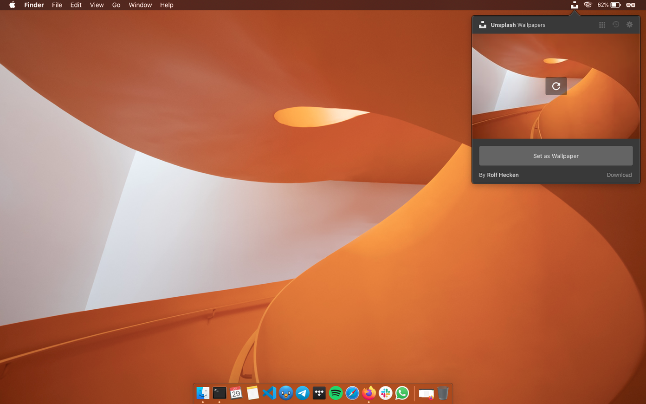This screenshot has height=404, width=646.
Task: Click the Set as Wallpaper button
Action: pyautogui.click(x=556, y=156)
